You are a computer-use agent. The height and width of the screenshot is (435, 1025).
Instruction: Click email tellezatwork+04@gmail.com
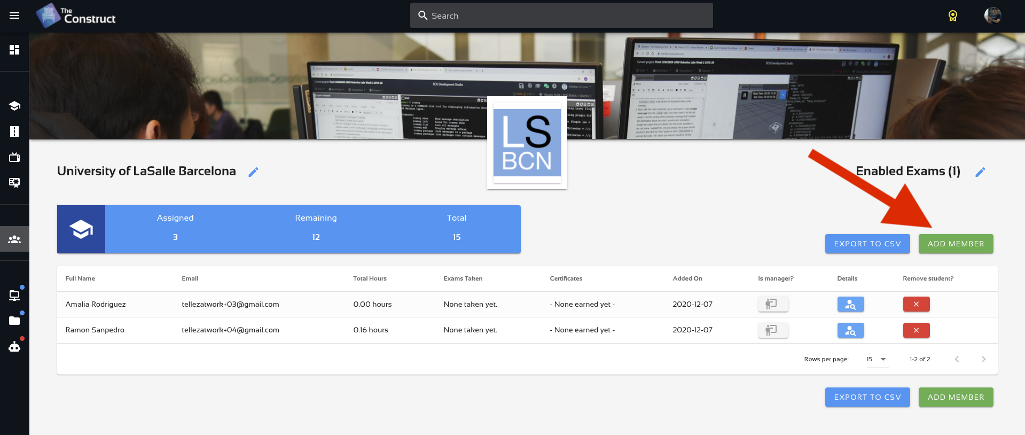coord(230,330)
